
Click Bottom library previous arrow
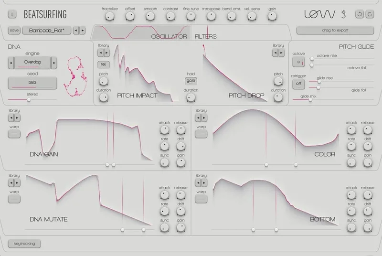(198, 182)
